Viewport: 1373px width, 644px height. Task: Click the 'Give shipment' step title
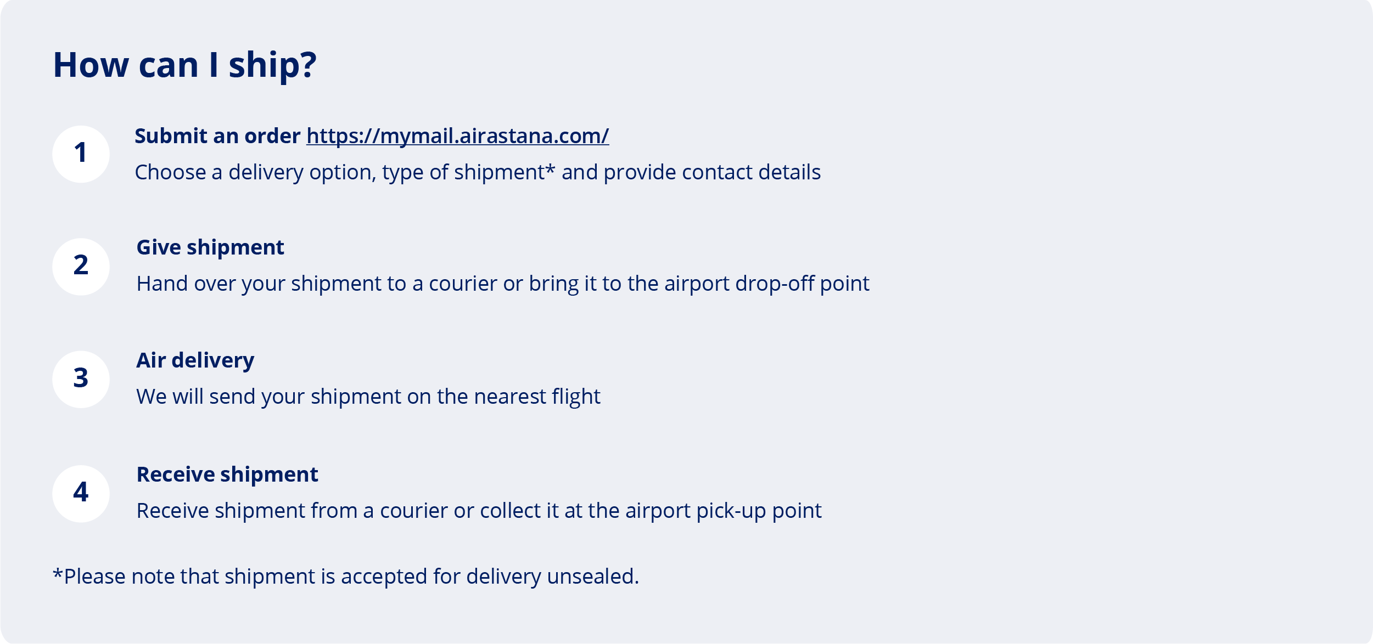tap(210, 248)
